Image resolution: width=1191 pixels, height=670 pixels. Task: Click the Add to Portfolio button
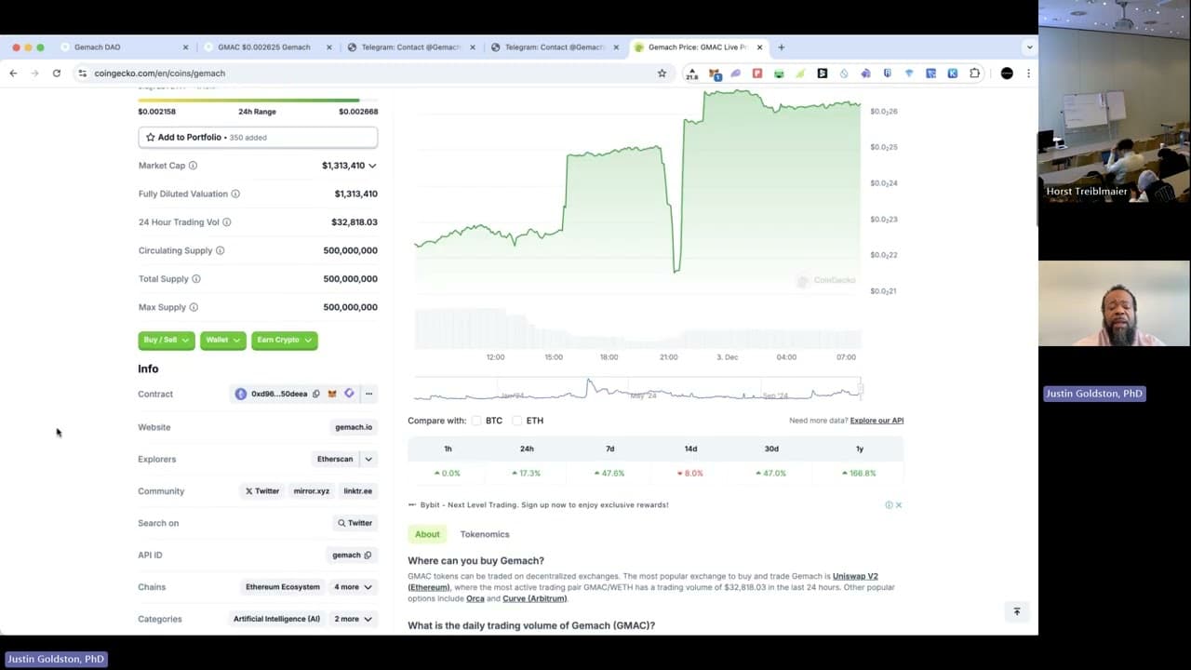coord(258,137)
